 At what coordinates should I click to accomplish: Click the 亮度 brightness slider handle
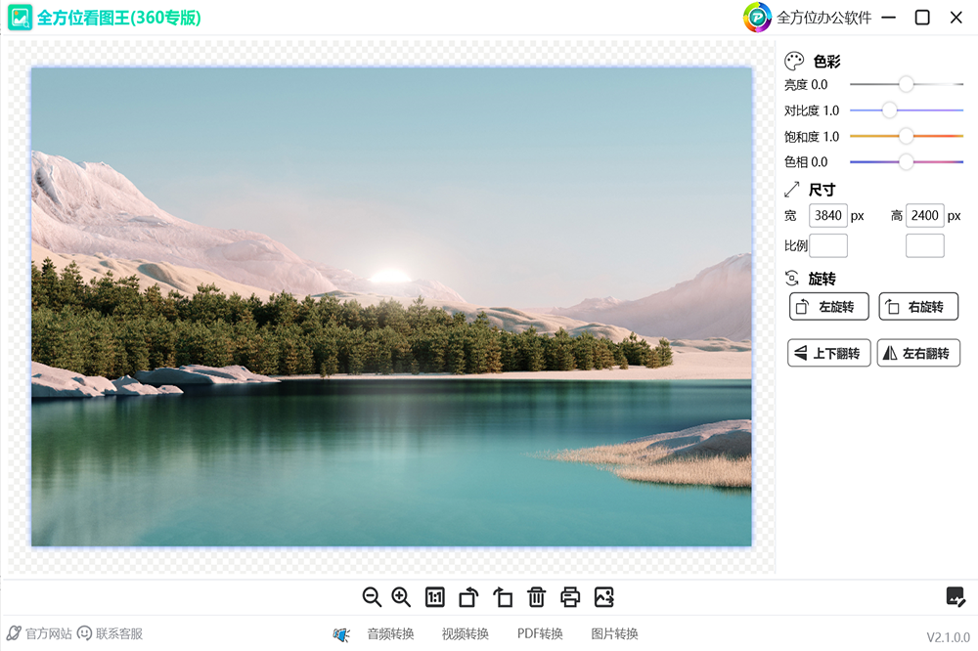[906, 85]
